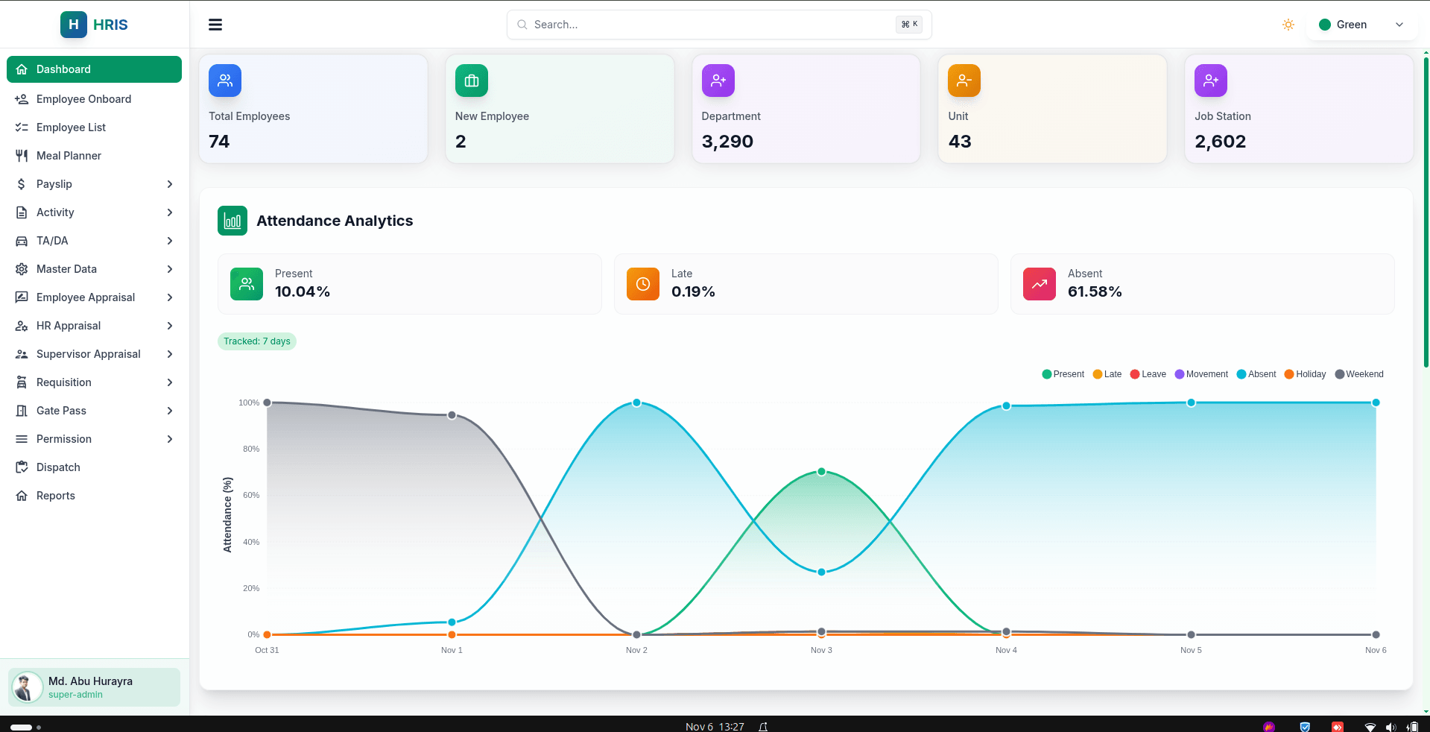The image size is (1430, 732).
Task: Select the Meal Planner sidebar icon
Action: (22, 155)
